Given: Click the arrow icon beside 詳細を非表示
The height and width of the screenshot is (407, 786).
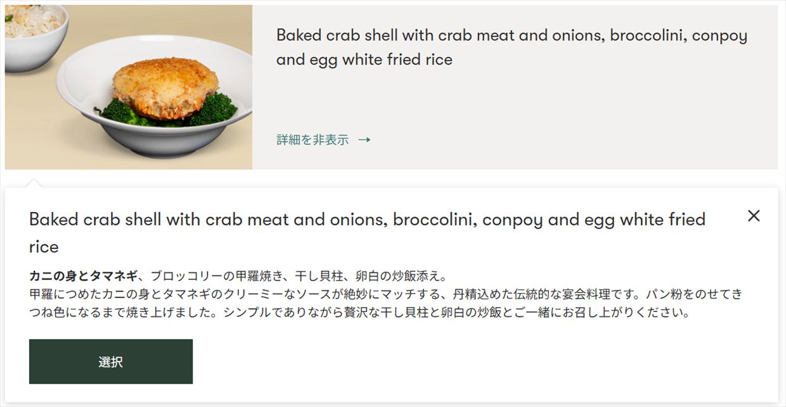Looking at the screenshot, I should pyautogui.click(x=364, y=140).
